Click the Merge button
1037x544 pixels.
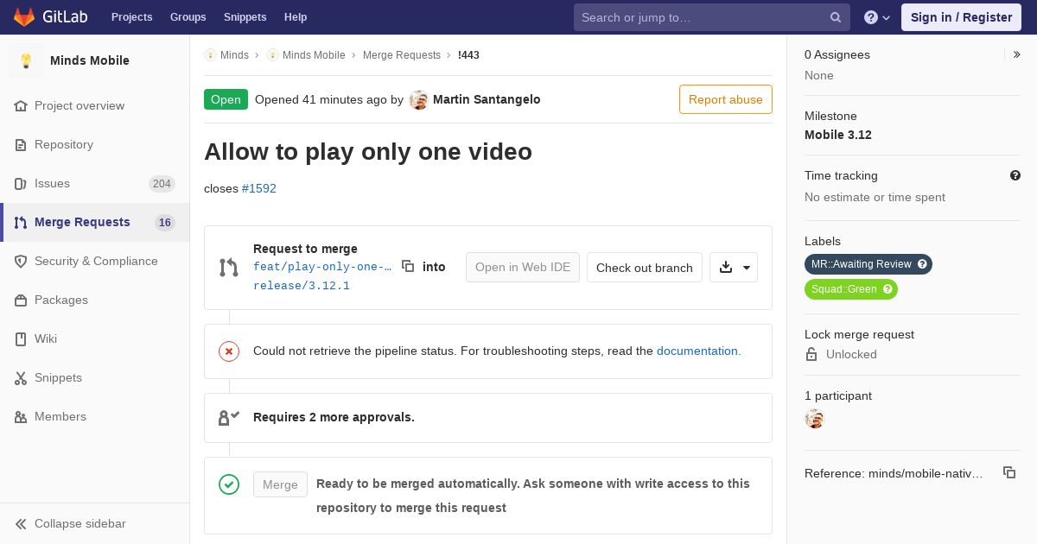tap(280, 484)
